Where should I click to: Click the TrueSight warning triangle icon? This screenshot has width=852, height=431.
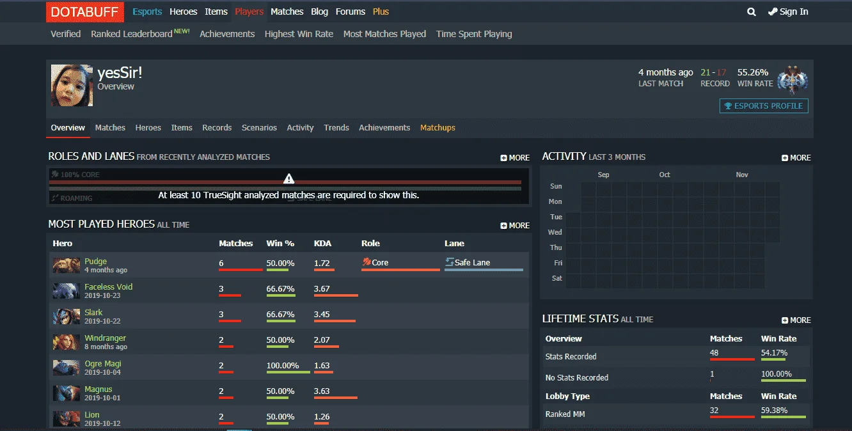pos(289,178)
